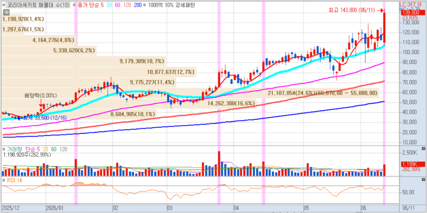The width and height of the screenshot is (427, 213).
Task: Click the 2026/01 date axis label
Action: click(56, 209)
